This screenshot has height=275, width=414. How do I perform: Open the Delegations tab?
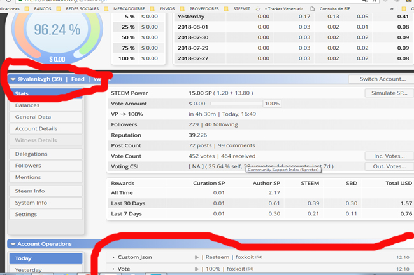(x=46, y=154)
